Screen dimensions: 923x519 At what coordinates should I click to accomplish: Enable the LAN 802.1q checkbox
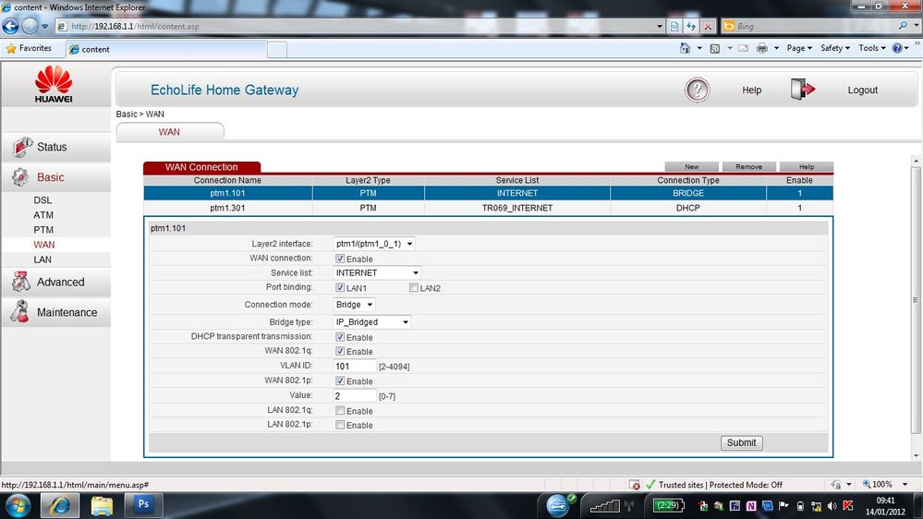(340, 411)
